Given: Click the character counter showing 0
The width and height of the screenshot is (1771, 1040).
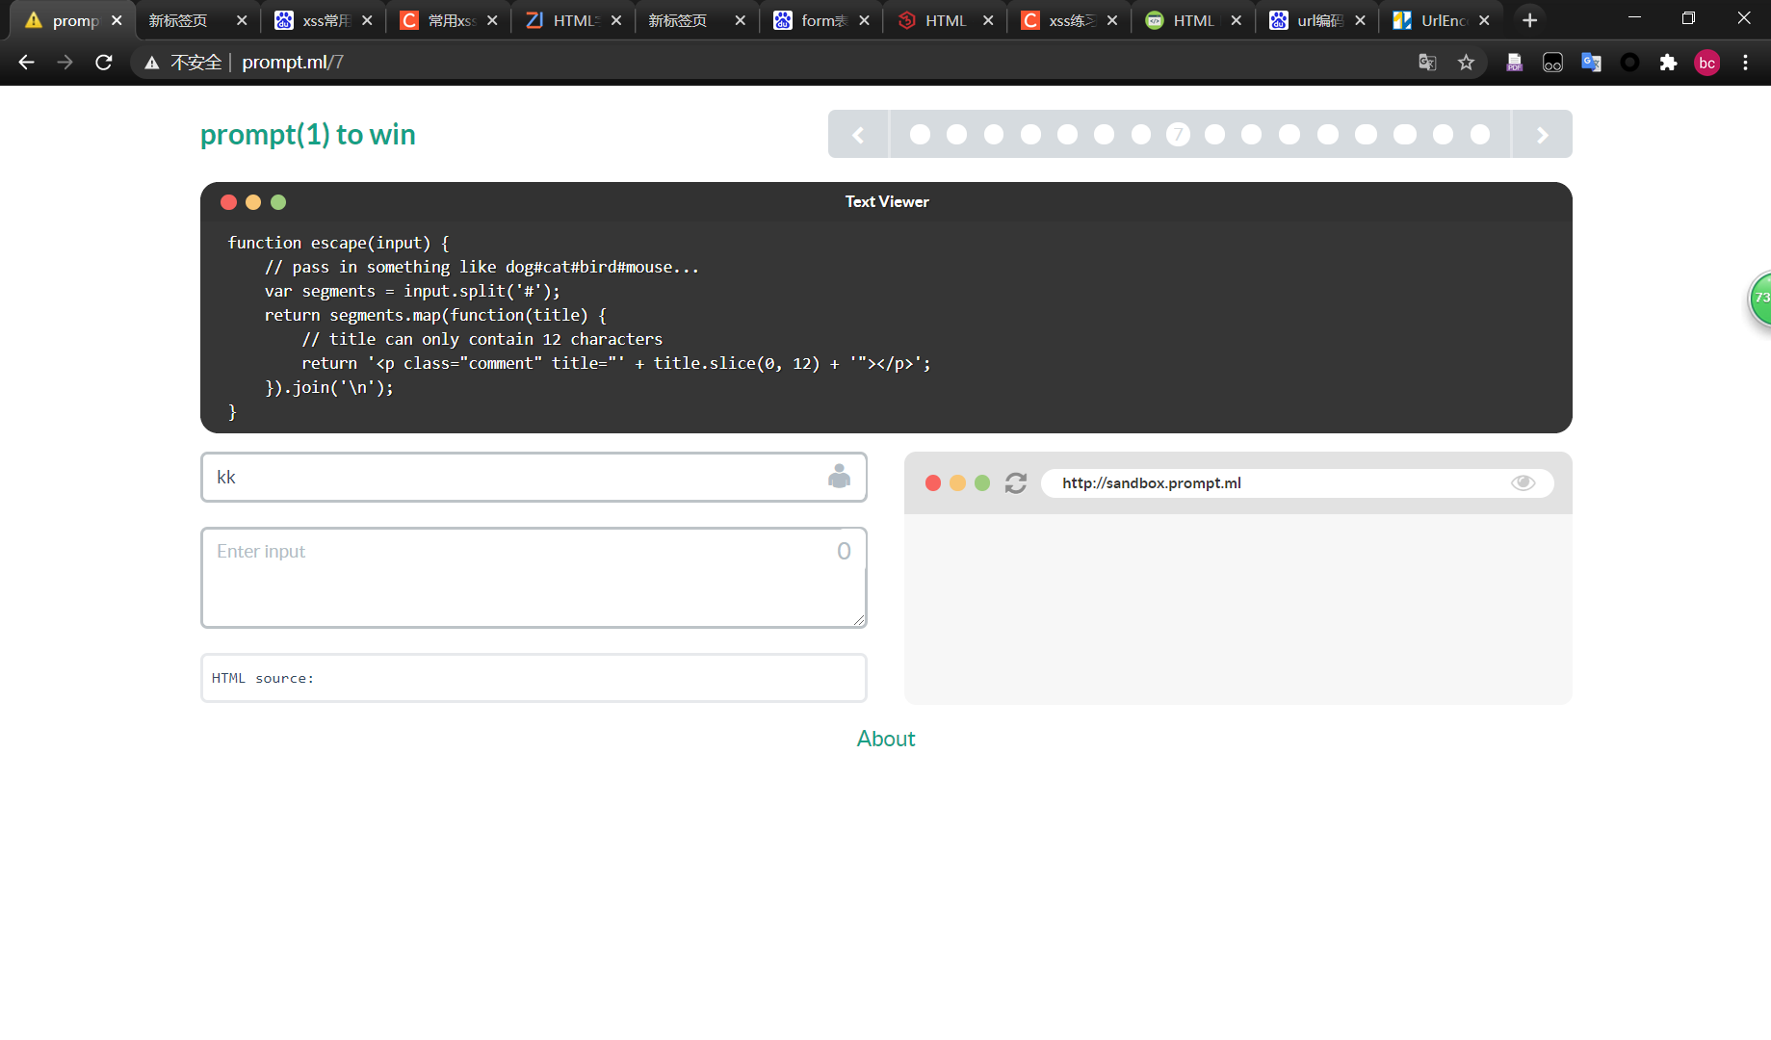Looking at the screenshot, I should (x=844, y=551).
